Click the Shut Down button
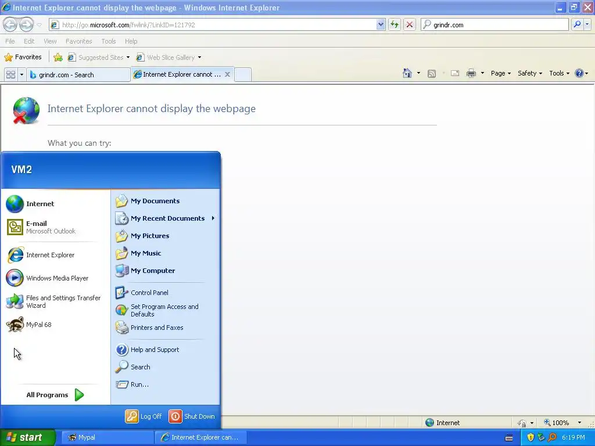Viewport: 595px width, 446px height. [x=192, y=416]
